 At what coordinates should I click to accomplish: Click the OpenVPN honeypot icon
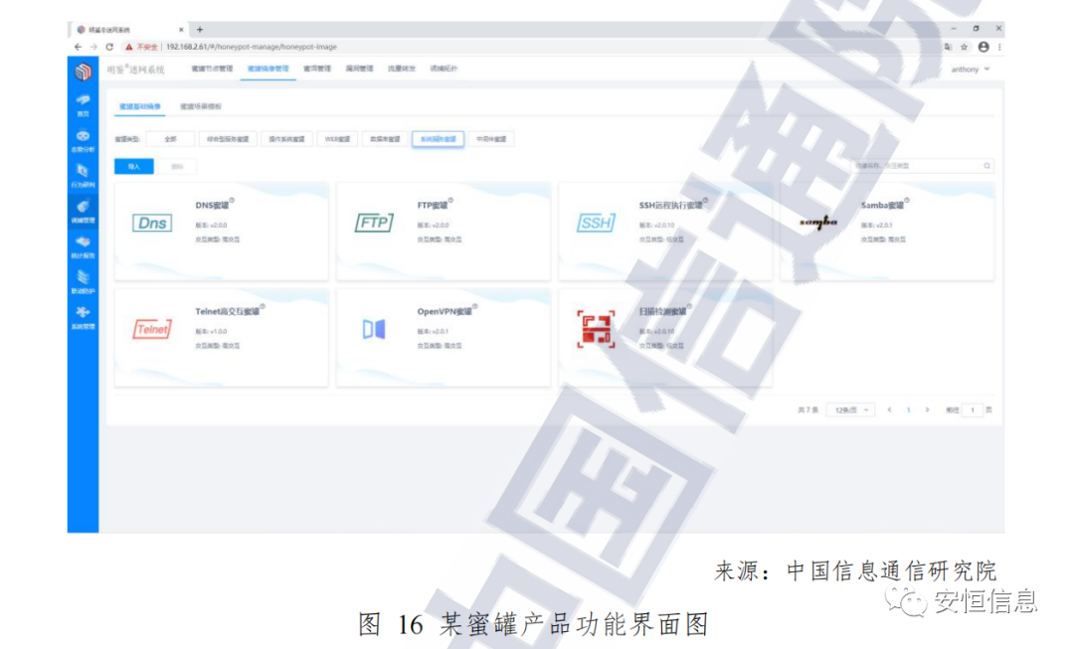pyautogui.click(x=374, y=329)
